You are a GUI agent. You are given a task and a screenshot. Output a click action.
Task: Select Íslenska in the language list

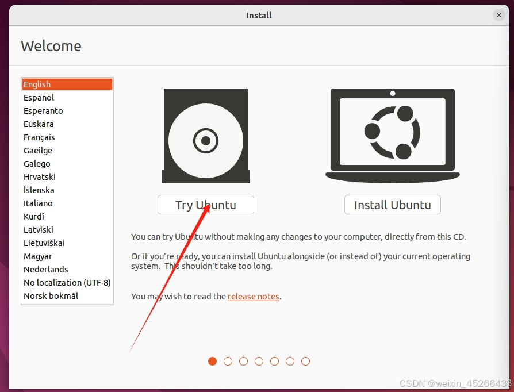(67, 190)
